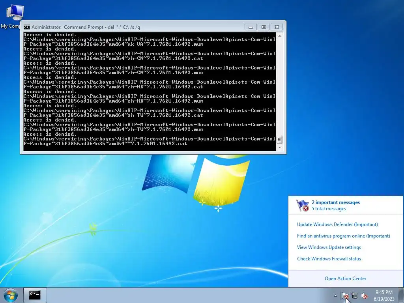Click Open Action Center link
The image size is (404, 303).
point(345,279)
